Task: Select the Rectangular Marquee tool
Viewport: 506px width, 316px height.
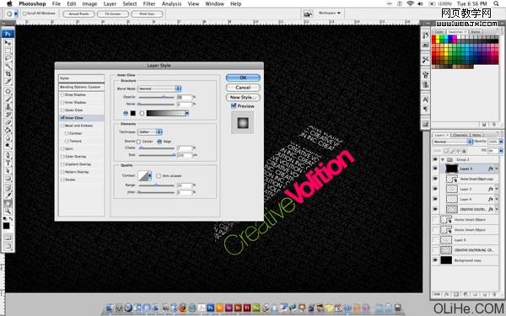Action: [x=8, y=51]
